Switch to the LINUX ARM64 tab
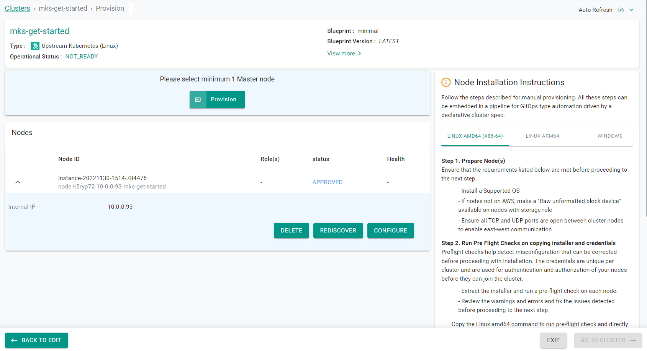647x351 pixels. click(x=542, y=136)
